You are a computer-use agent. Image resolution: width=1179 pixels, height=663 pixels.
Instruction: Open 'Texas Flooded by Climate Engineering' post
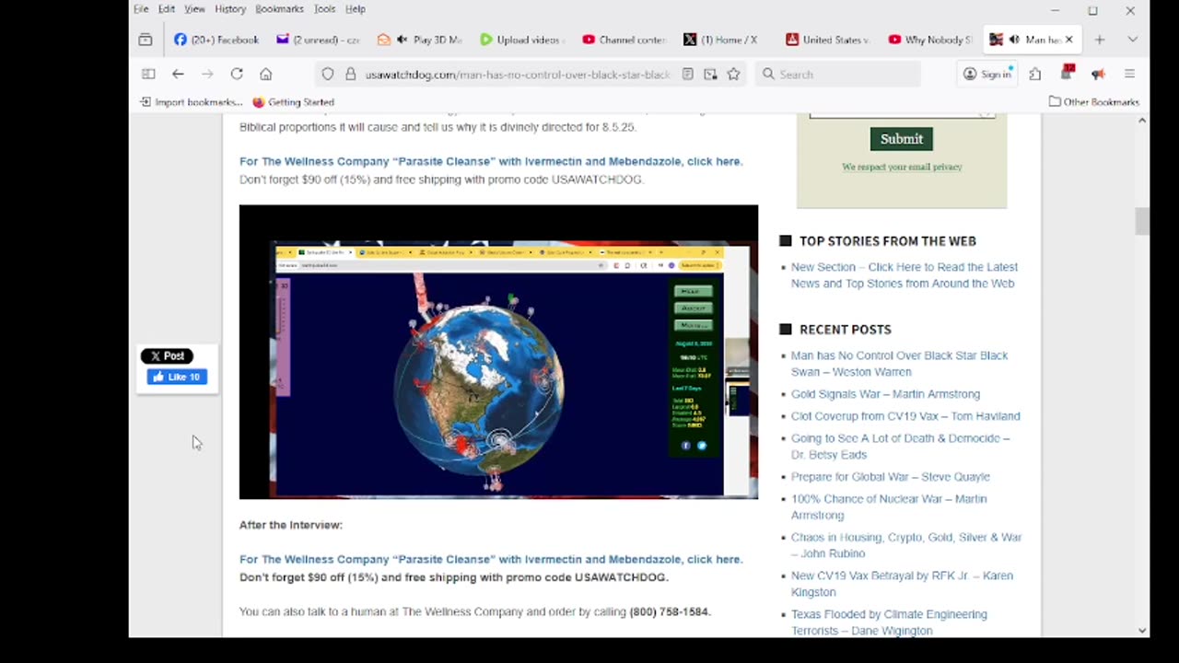(x=889, y=622)
